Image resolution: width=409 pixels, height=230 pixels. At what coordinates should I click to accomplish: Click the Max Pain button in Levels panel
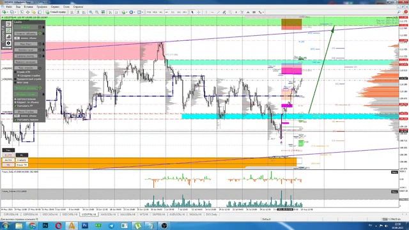point(26,44)
